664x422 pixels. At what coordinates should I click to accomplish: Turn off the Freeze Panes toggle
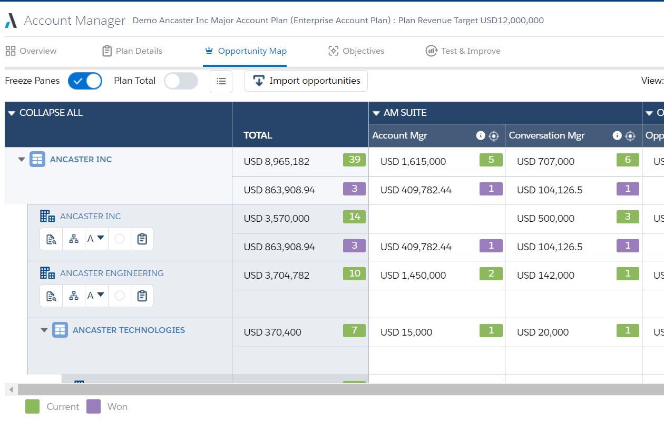[x=85, y=81]
